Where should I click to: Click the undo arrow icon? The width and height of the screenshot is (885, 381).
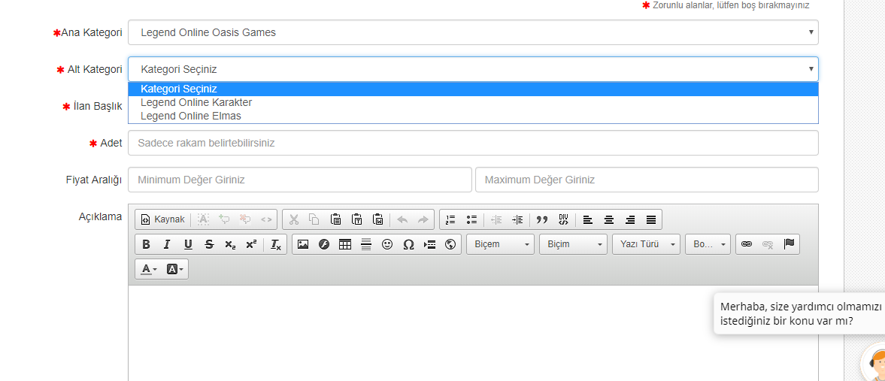click(402, 219)
